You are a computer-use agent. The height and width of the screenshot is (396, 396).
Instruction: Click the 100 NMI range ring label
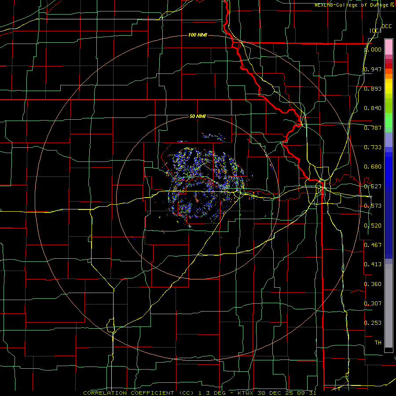tap(198, 35)
